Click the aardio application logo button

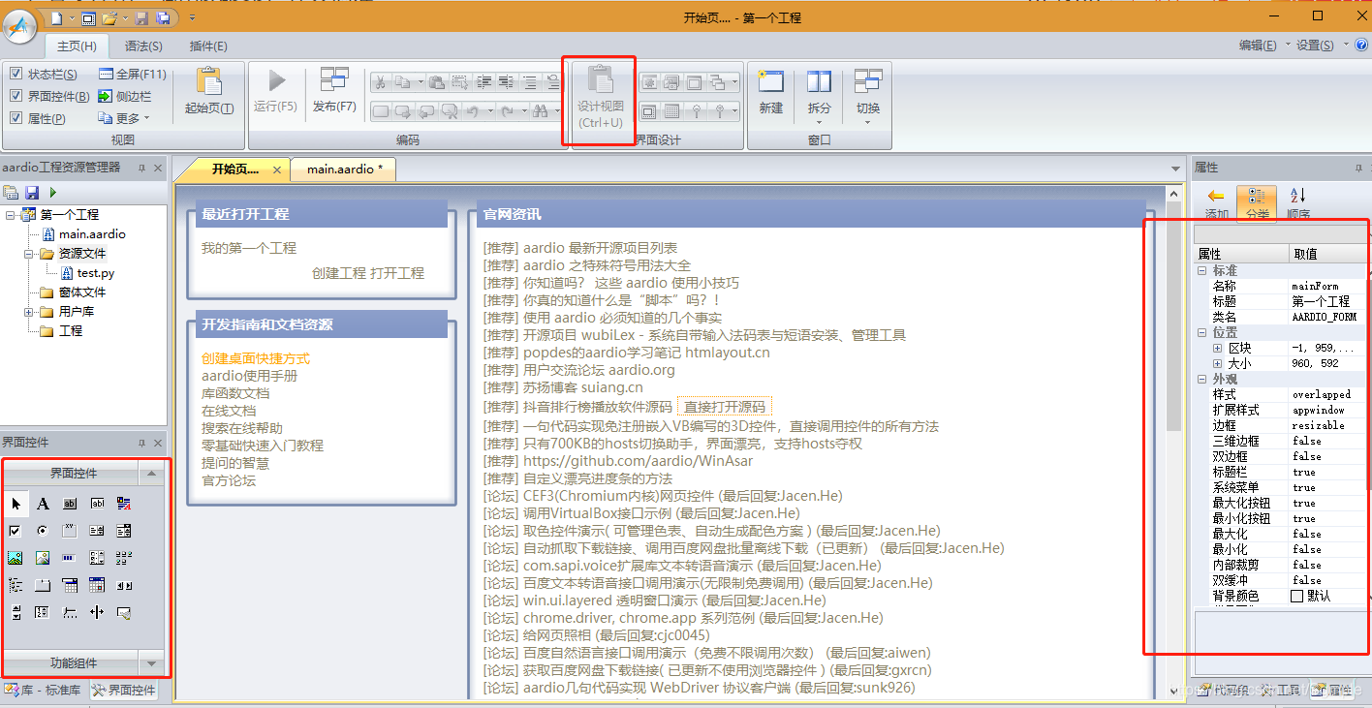tap(20, 26)
